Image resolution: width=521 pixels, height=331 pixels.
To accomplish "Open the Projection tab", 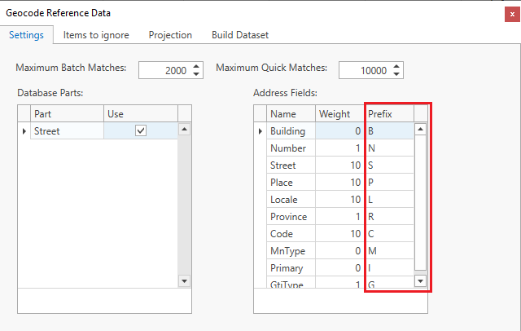I will click(x=170, y=35).
